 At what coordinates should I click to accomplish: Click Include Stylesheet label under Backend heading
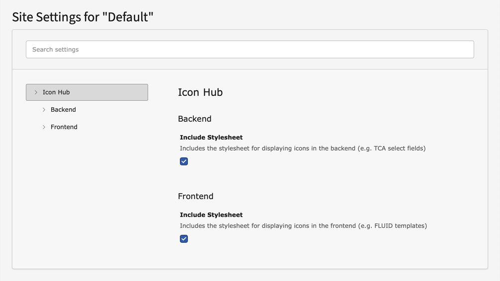point(211,138)
